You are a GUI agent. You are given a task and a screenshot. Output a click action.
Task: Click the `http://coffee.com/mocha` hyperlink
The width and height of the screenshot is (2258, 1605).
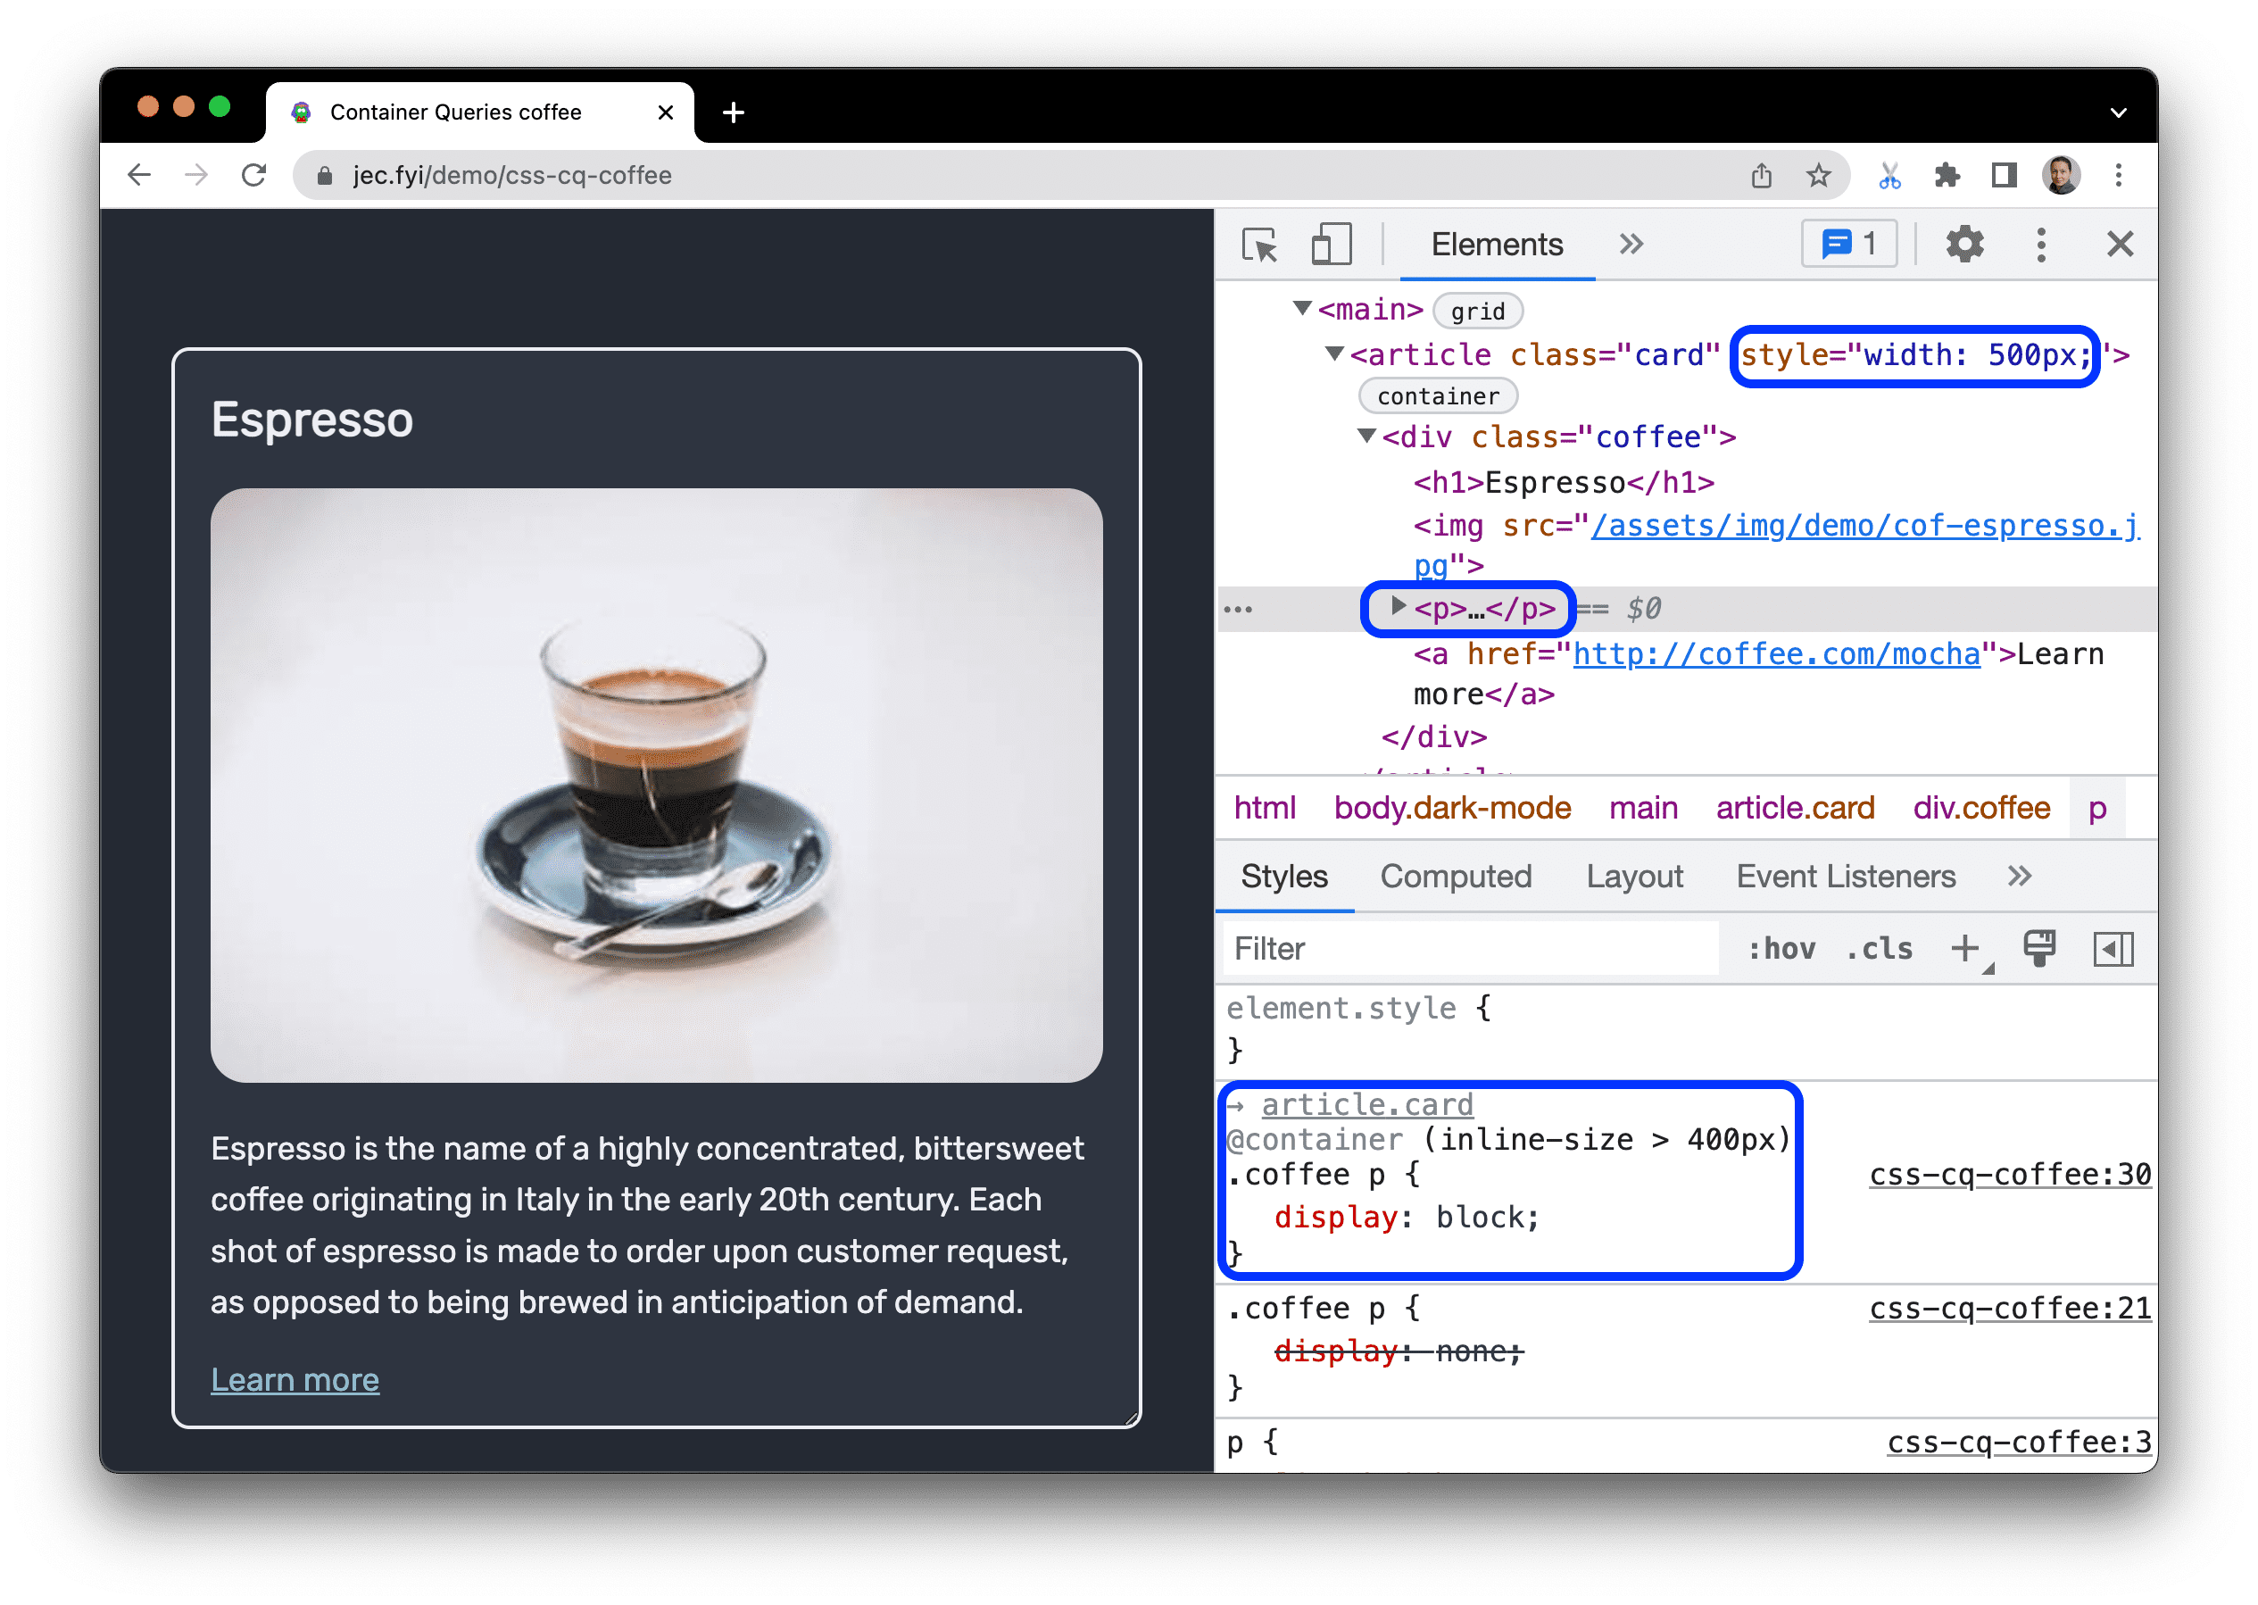[x=1777, y=653]
